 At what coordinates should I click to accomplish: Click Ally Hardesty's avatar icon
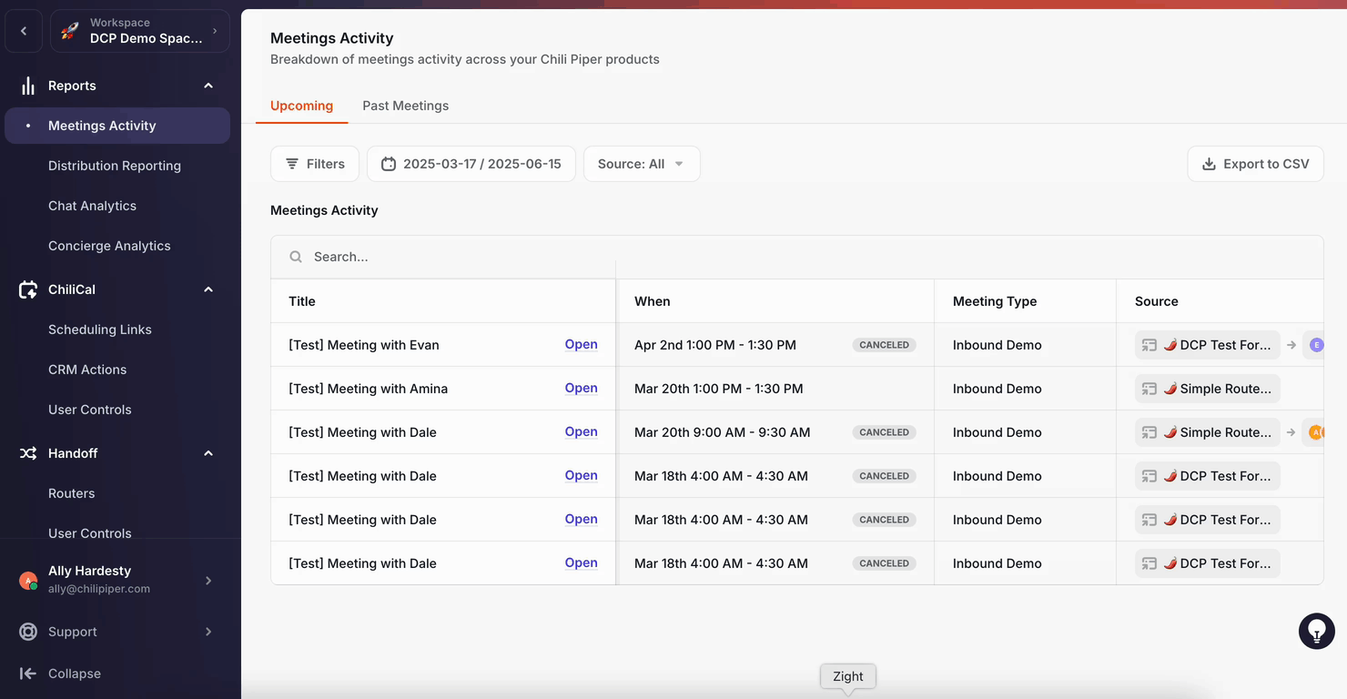click(x=28, y=580)
